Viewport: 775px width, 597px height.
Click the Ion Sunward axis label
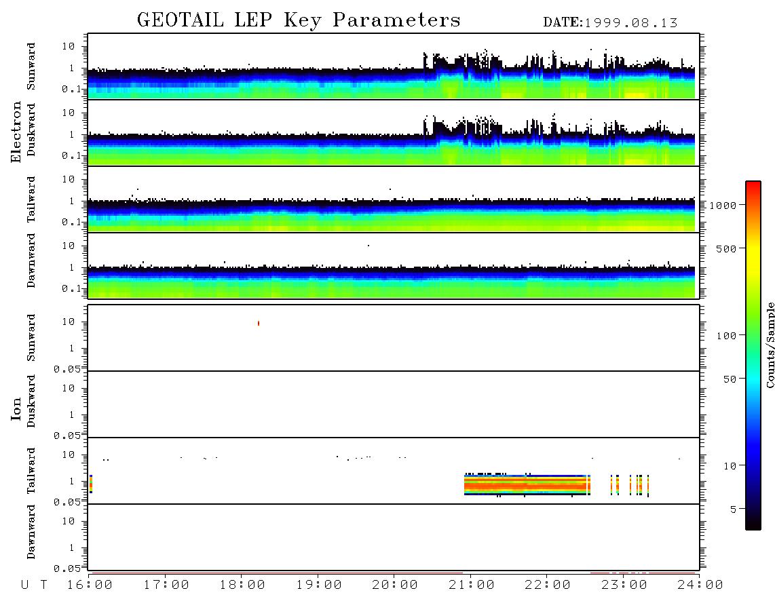coord(31,338)
